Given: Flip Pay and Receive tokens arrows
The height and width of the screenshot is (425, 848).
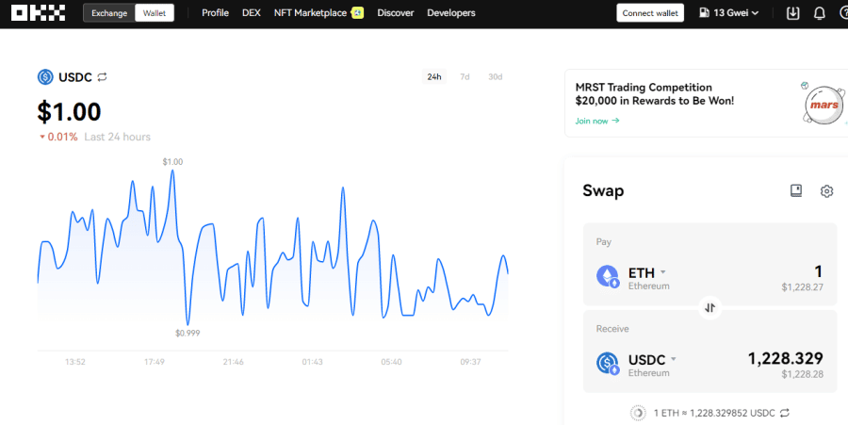Looking at the screenshot, I should (x=710, y=307).
